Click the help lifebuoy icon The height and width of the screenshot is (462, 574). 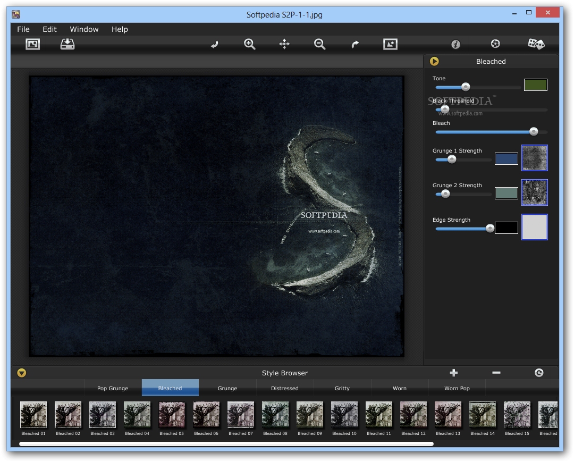(x=495, y=44)
